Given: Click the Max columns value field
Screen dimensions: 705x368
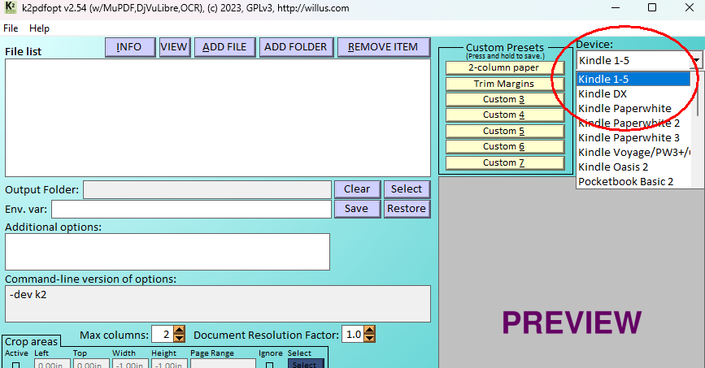Looking at the screenshot, I should (x=163, y=335).
